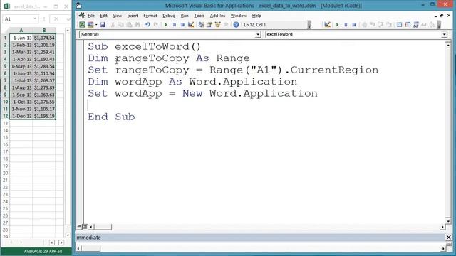Viewport: 456px width, 256px height.
Task: Click the code window vertical scrollbar up arrow
Action: click(448, 46)
